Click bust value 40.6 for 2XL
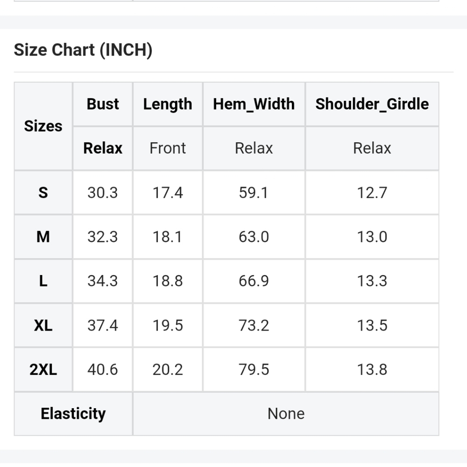467x467 pixels. 103,370
